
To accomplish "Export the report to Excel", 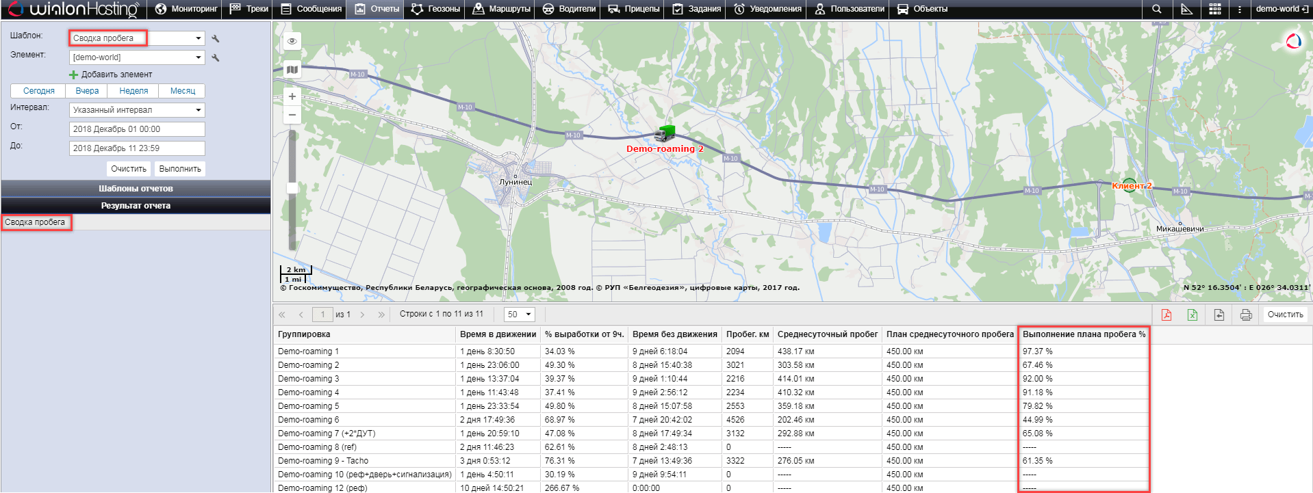I will pyautogui.click(x=1192, y=315).
